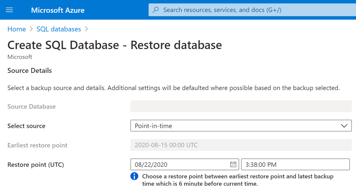Focus the Search resources, services, and docs box
The height and width of the screenshot is (196, 356).
point(252,10)
